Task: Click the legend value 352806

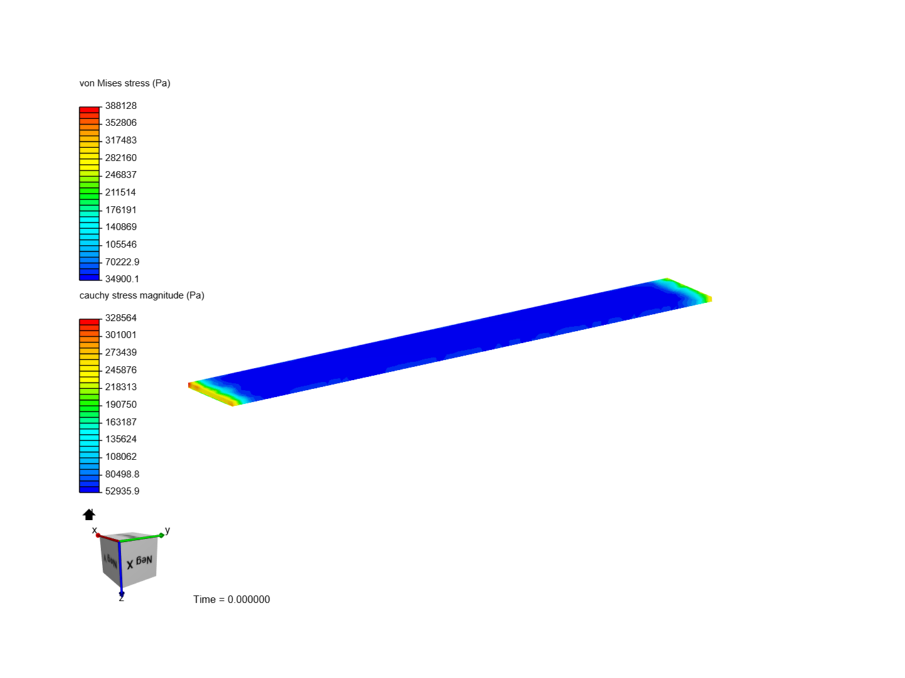Action: coord(121,122)
